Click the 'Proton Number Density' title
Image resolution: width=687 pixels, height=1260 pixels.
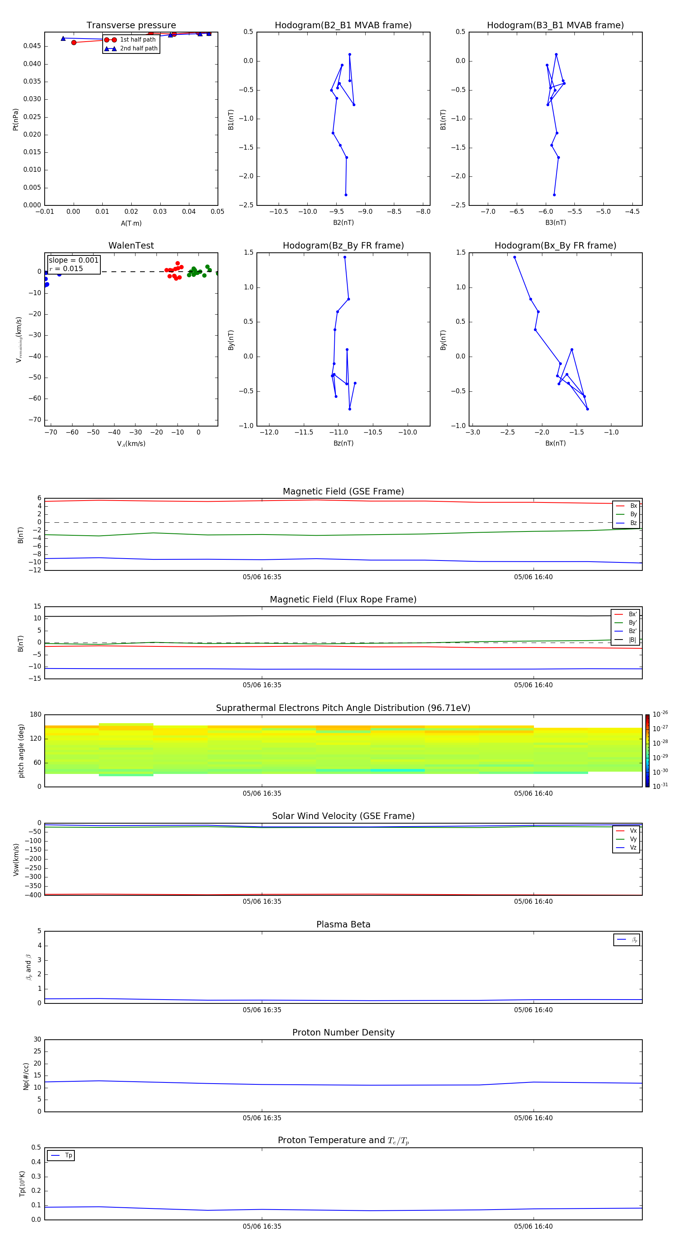343,1032
